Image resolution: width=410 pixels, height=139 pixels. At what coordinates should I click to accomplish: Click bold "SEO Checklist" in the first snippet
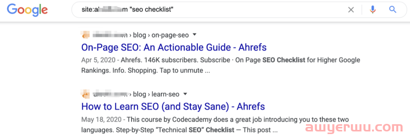[x=284, y=60]
